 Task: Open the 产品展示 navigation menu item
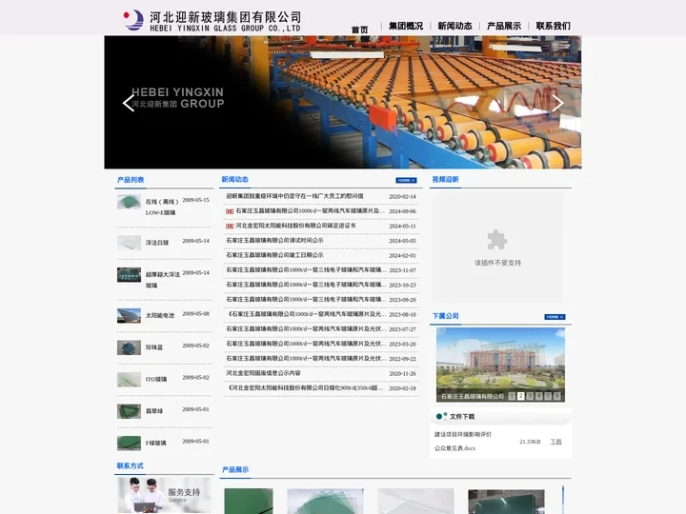tap(504, 26)
